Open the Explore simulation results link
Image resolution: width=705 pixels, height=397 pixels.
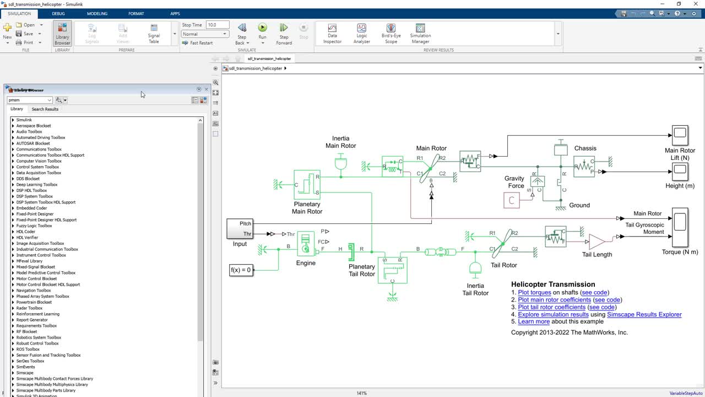point(553,314)
